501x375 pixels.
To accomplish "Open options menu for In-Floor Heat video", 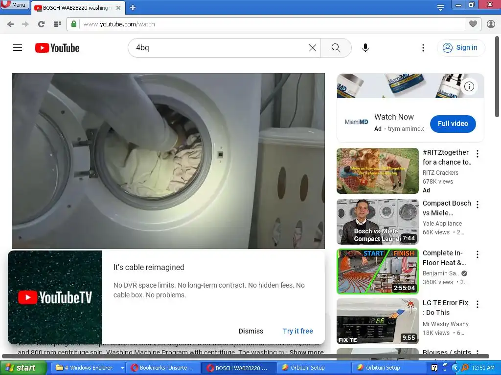I will click(478, 254).
